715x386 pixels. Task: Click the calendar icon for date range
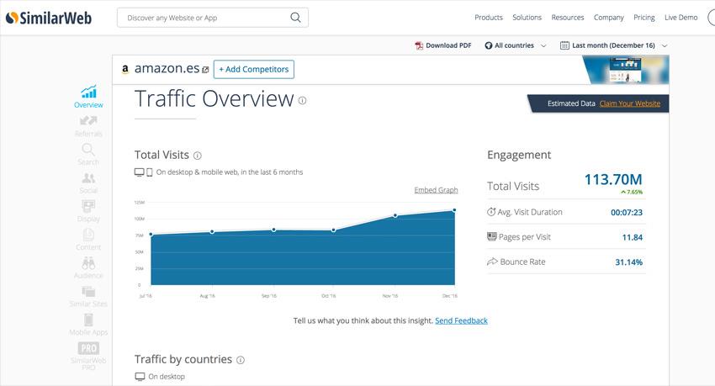tap(564, 45)
